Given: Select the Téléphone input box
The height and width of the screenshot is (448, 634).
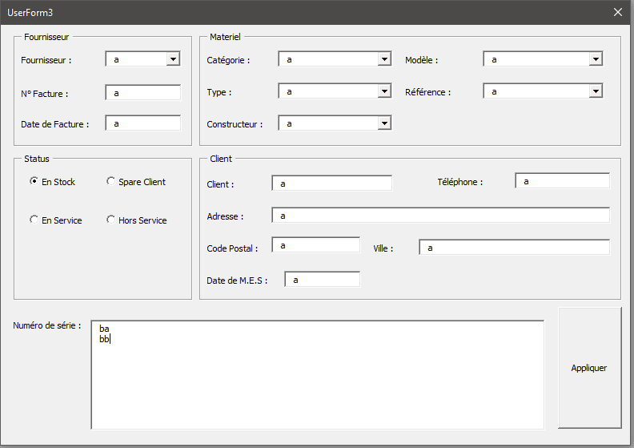Looking at the screenshot, I should pos(562,181).
